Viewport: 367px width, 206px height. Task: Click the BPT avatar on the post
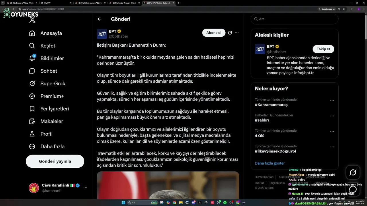(102, 34)
